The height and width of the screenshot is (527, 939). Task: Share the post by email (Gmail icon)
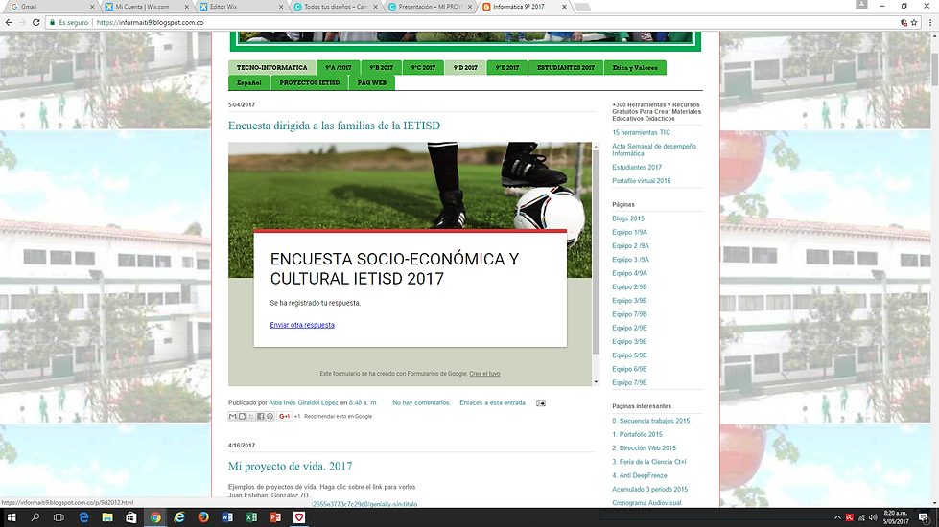[232, 417]
